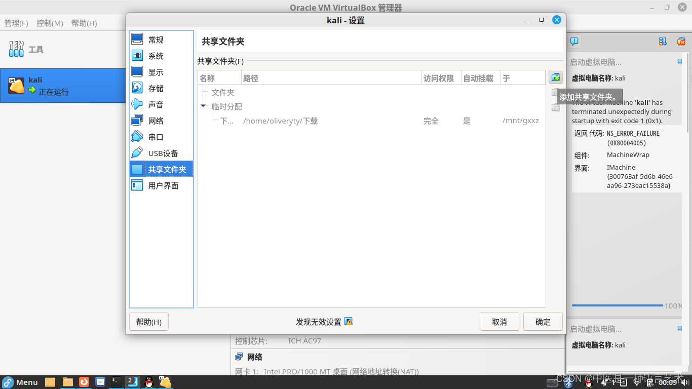Click the VirtualBox taskbar icon
The image size is (692, 389).
165,382
